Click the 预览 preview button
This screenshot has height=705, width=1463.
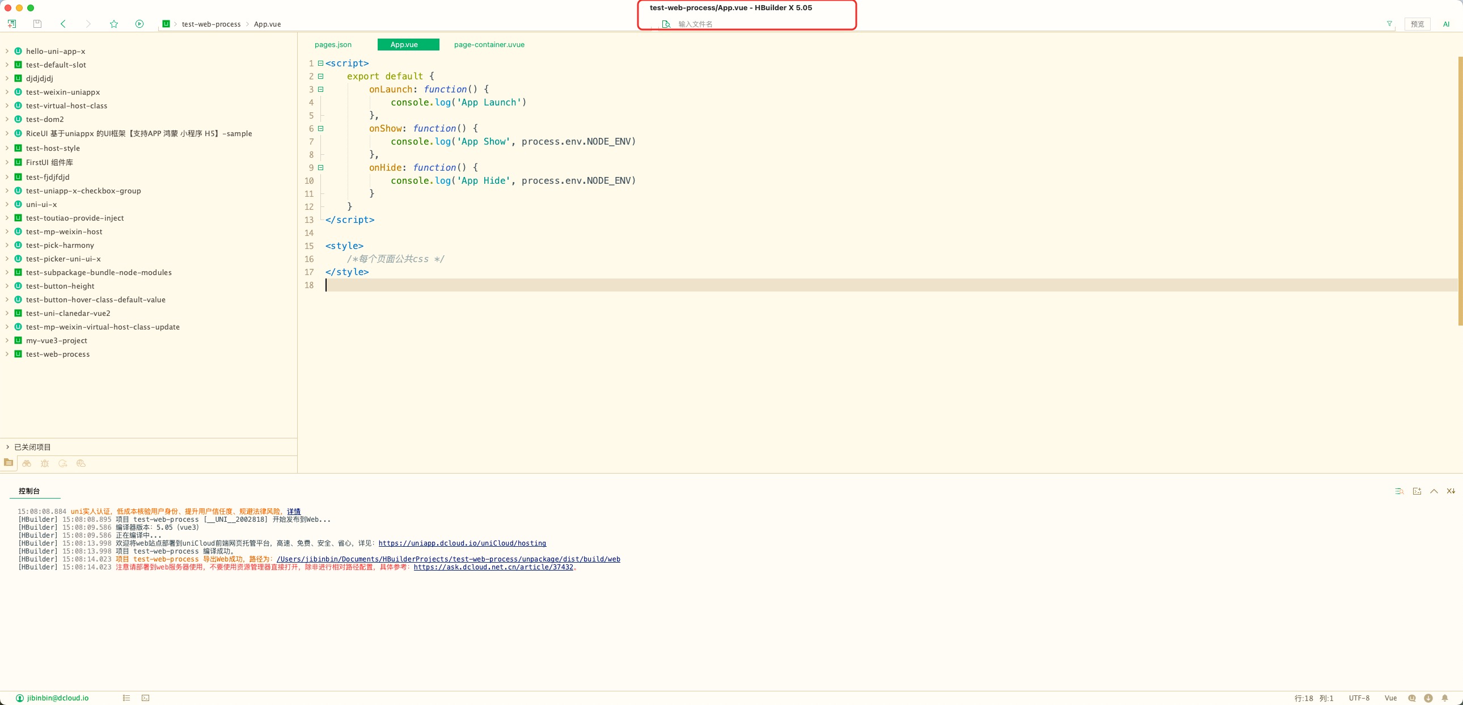pyautogui.click(x=1417, y=24)
